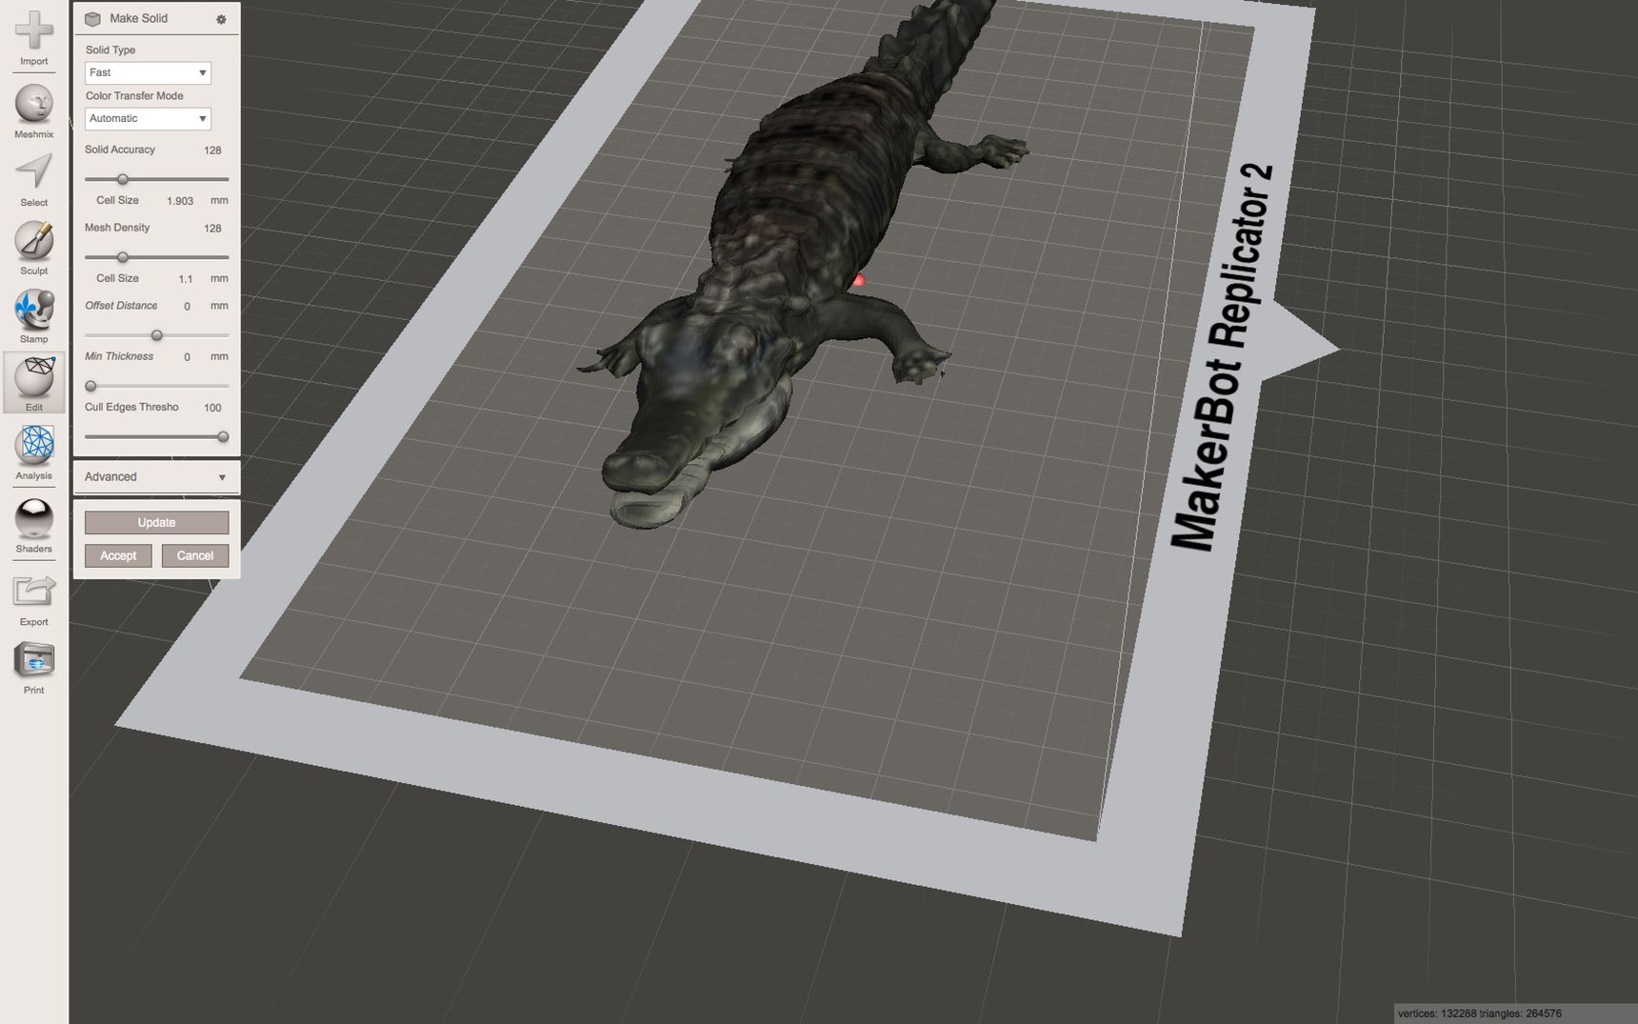The image size is (1638, 1024).
Task: Click the Offset Distance slider handle
Action: click(x=157, y=335)
